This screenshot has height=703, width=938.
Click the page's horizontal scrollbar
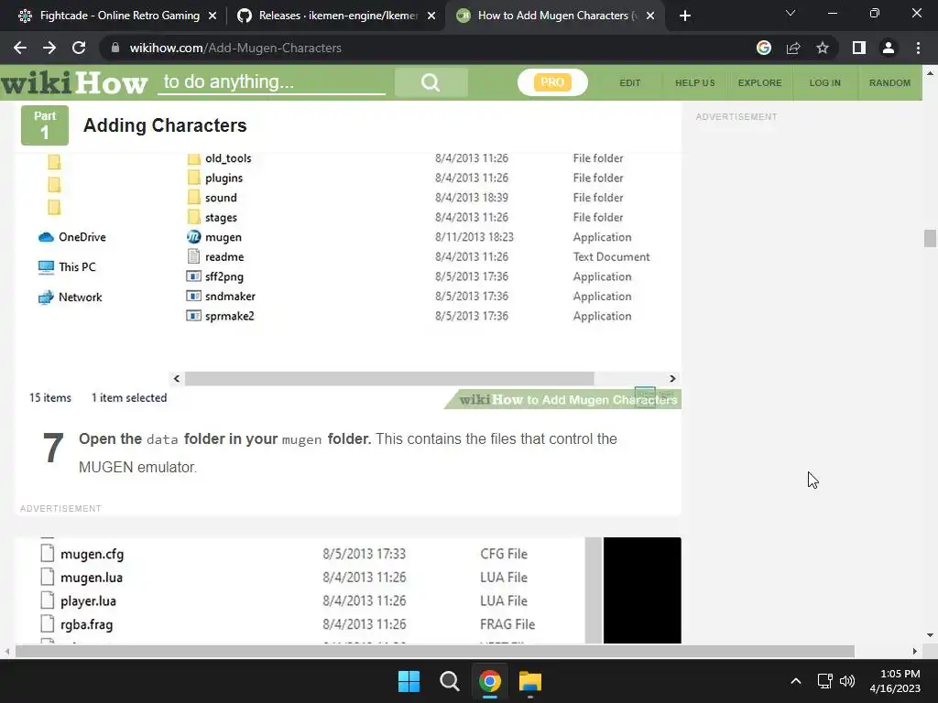click(435, 651)
